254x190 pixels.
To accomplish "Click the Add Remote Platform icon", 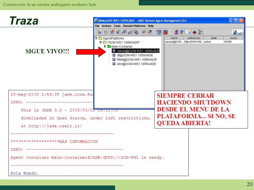I will coord(200,32).
